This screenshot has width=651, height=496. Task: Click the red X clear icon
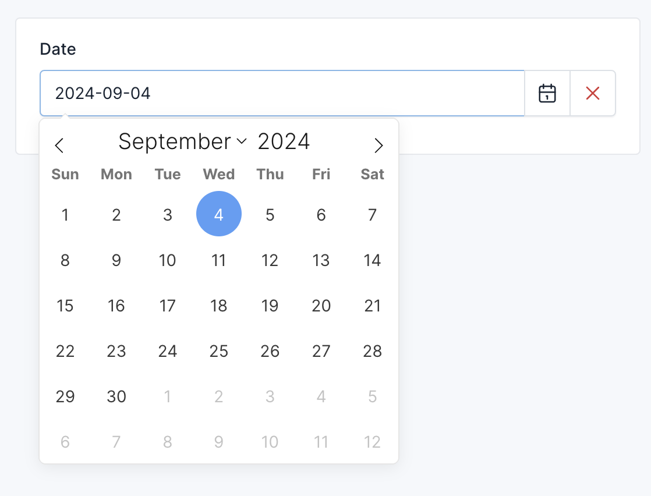[x=592, y=93]
